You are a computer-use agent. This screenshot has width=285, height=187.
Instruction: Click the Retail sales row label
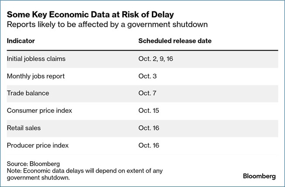click(x=24, y=128)
